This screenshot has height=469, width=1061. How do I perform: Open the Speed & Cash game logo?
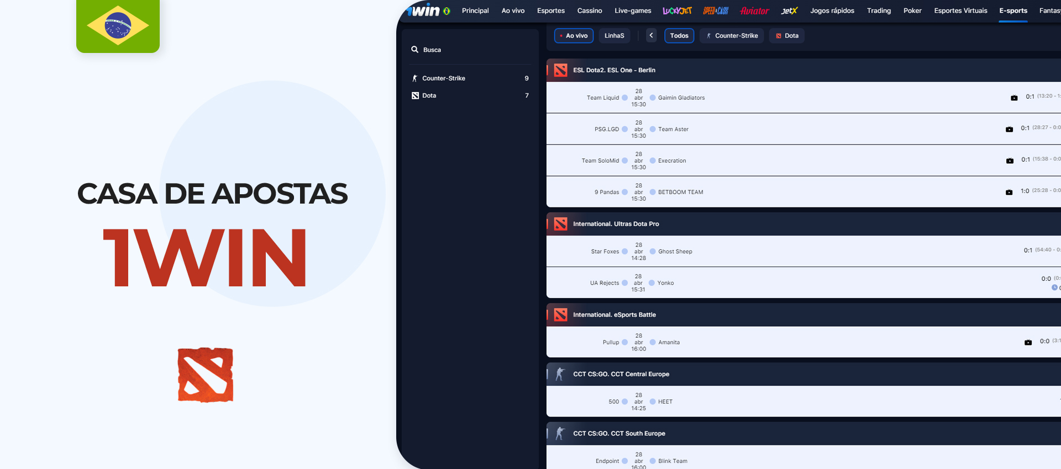point(716,10)
